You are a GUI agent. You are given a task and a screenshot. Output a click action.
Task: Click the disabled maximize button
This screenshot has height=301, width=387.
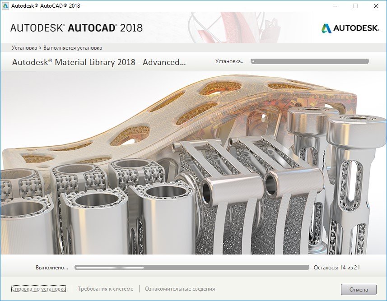click(x=355, y=6)
